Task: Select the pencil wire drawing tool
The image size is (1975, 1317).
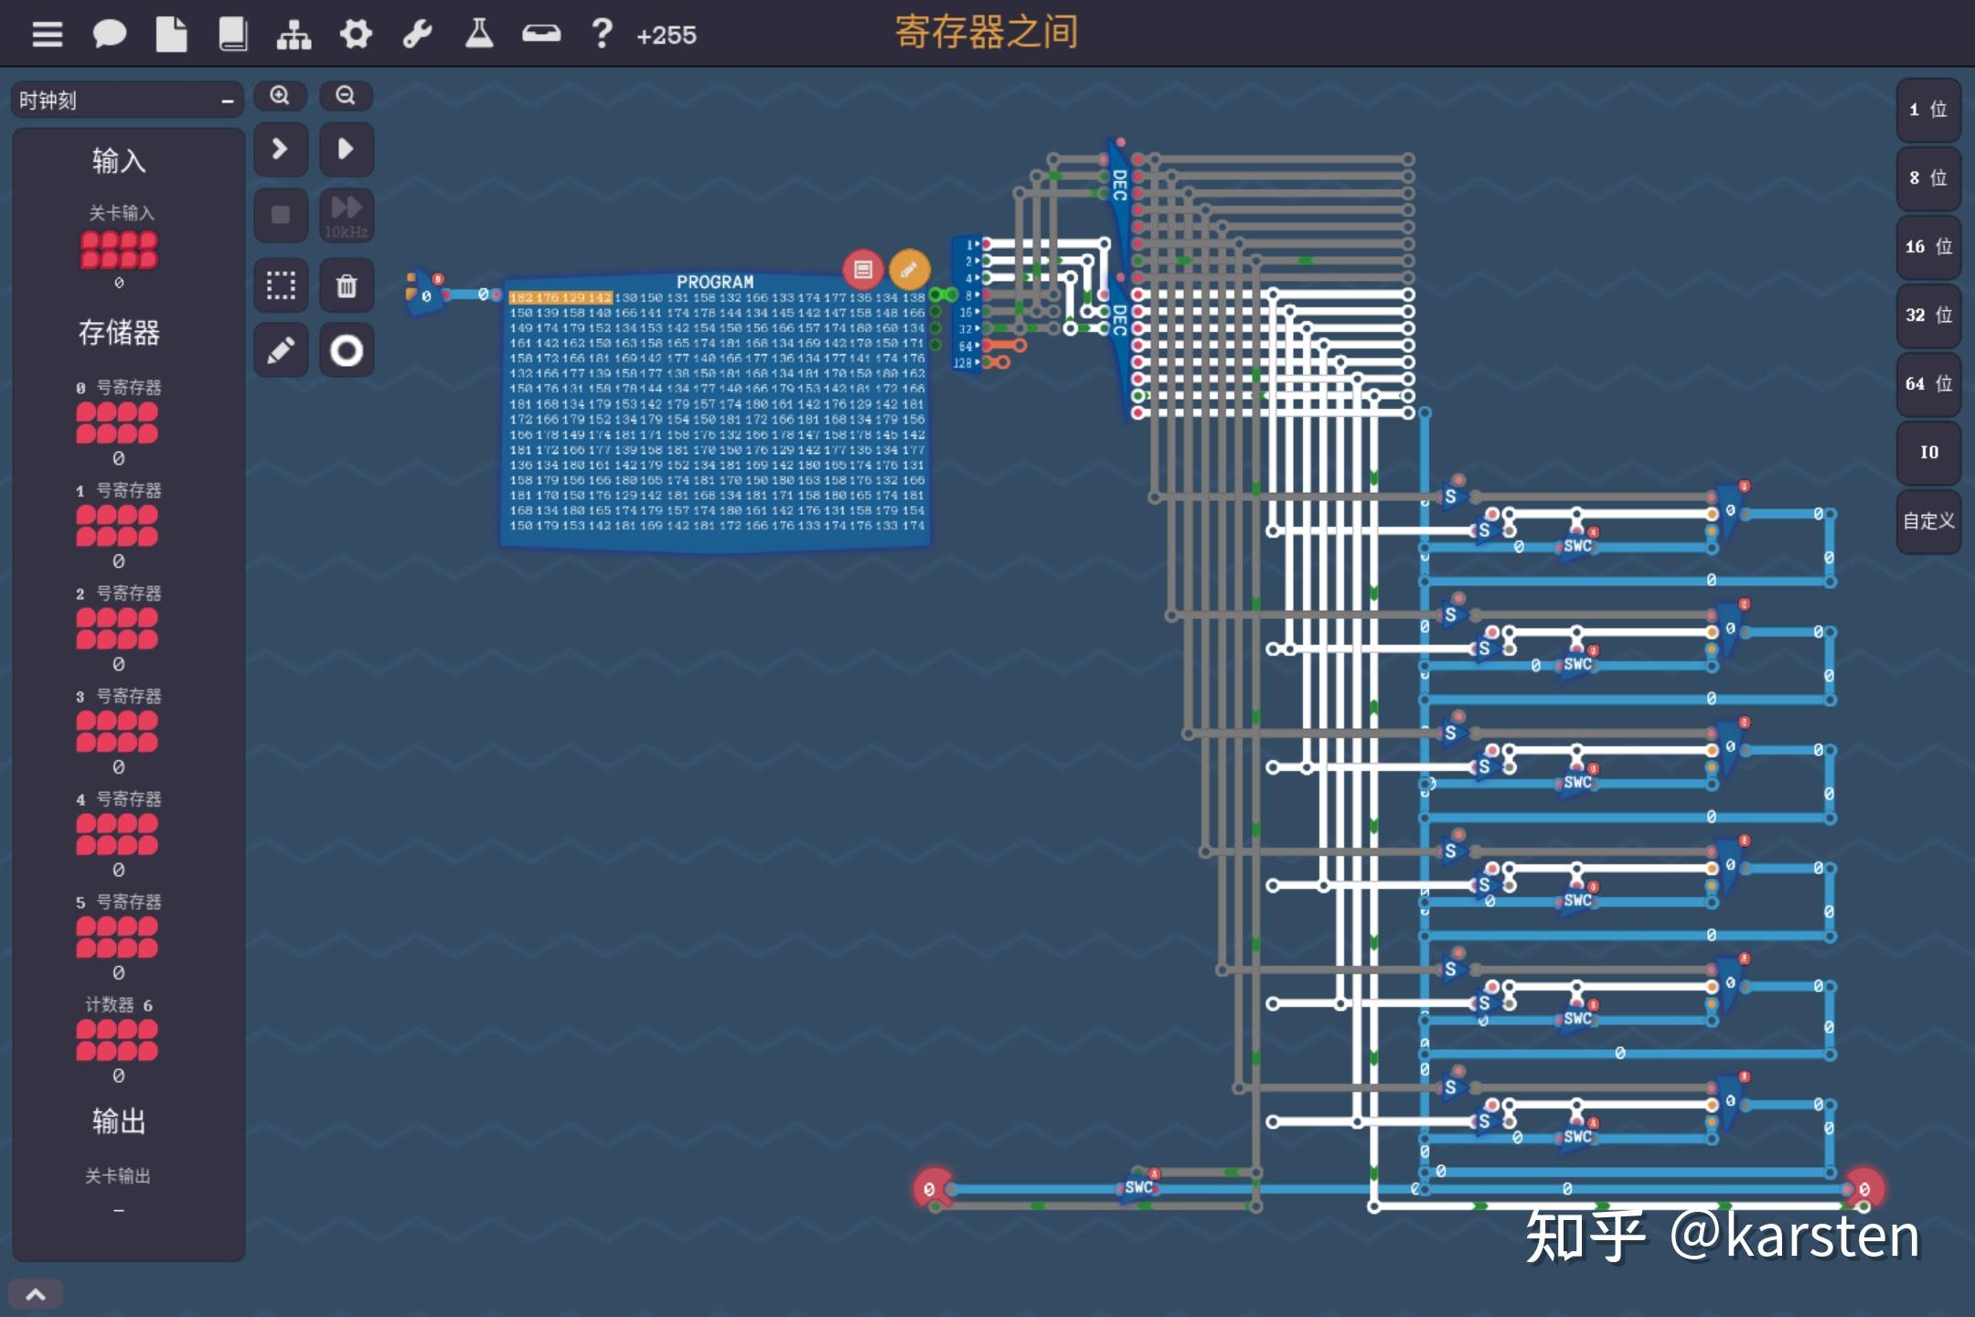Action: point(281,350)
